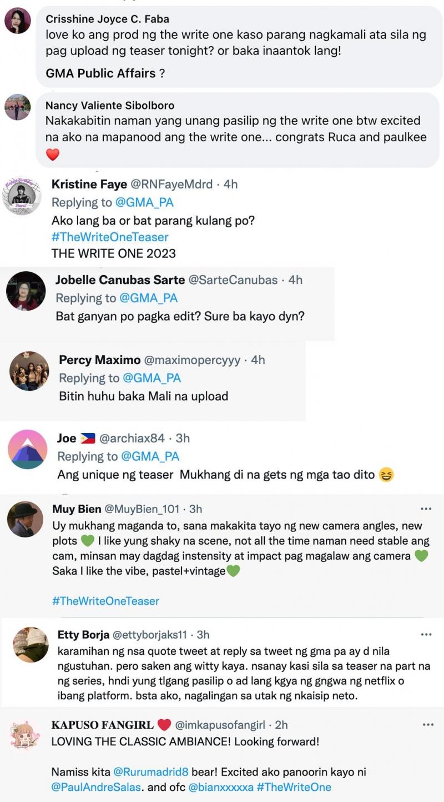
Task: Click #TheWriteOneTeaser hashtag in Muy Bien's tweet
Action: click(105, 601)
